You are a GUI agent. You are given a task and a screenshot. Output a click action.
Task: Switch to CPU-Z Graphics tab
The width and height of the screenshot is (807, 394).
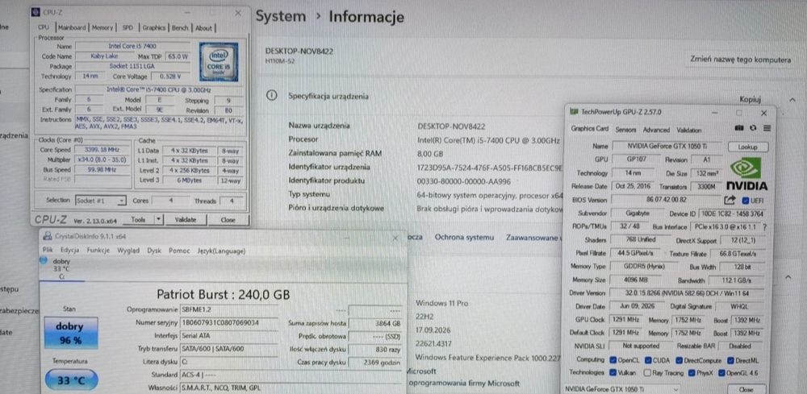click(154, 27)
